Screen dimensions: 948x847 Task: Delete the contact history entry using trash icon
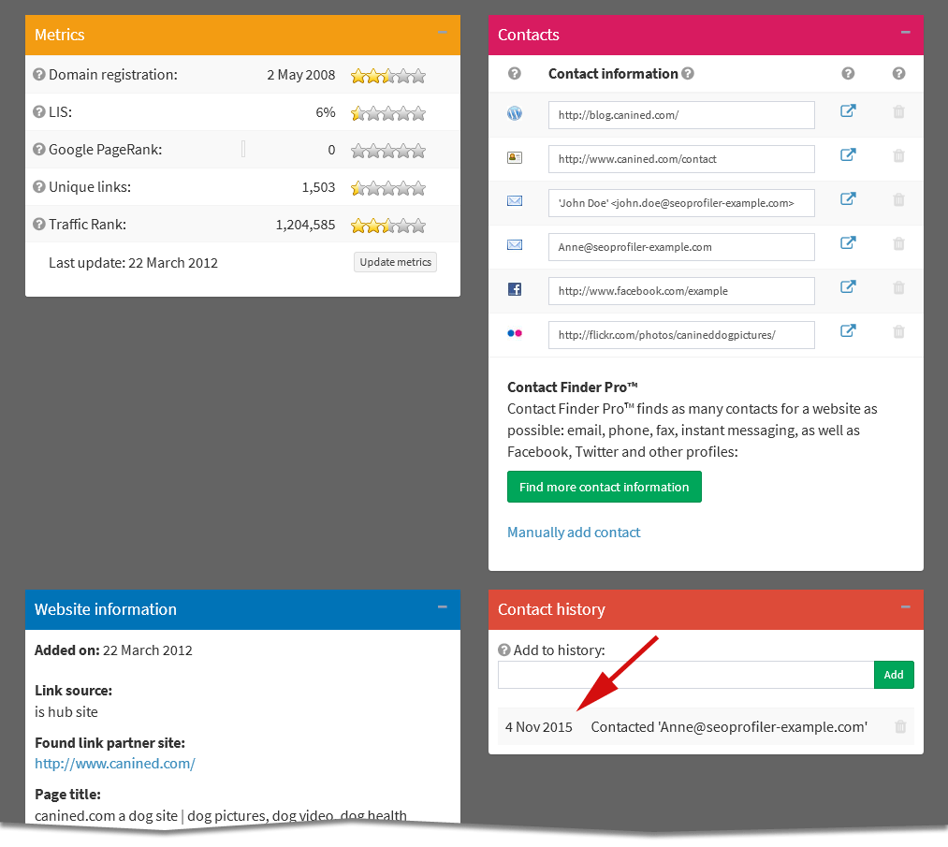(x=899, y=726)
